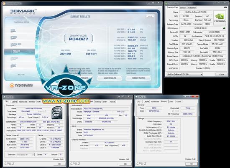Click the Close button in GPU-Z
The image size is (230, 168).
click(222, 75)
